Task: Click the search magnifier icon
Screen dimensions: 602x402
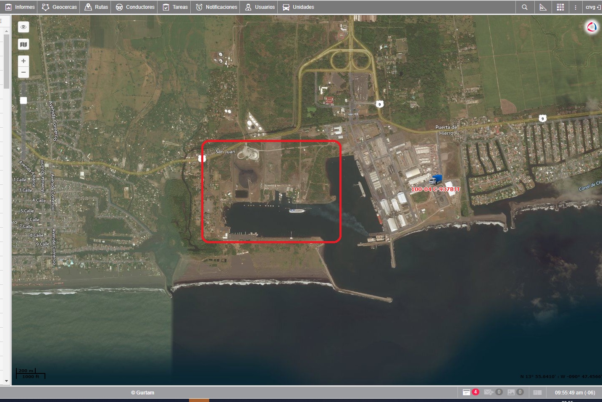Action: coord(524,7)
